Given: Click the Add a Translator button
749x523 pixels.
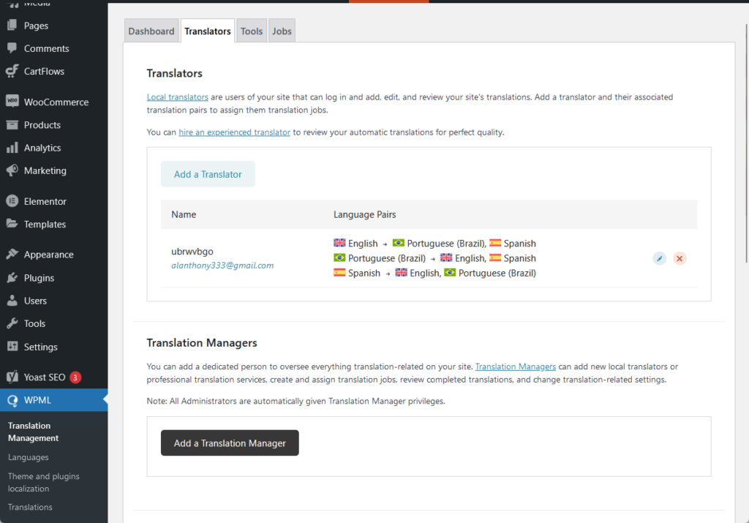Looking at the screenshot, I should pos(208,174).
